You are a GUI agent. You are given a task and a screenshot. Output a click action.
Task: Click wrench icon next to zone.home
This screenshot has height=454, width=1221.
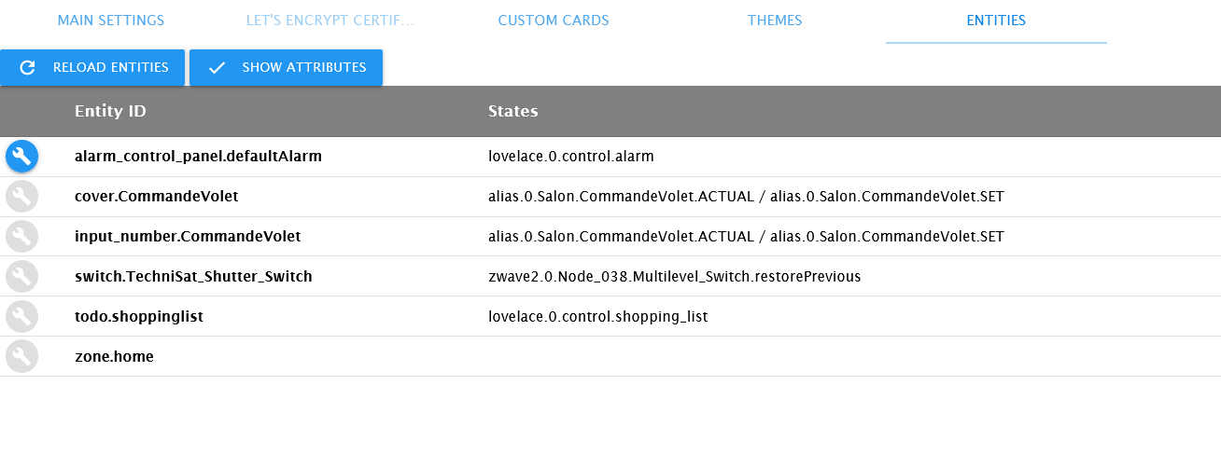pyautogui.click(x=21, y=356)
